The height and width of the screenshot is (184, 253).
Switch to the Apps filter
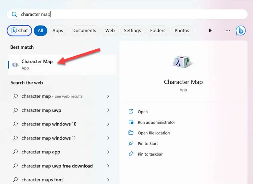[x=58, y=30]
